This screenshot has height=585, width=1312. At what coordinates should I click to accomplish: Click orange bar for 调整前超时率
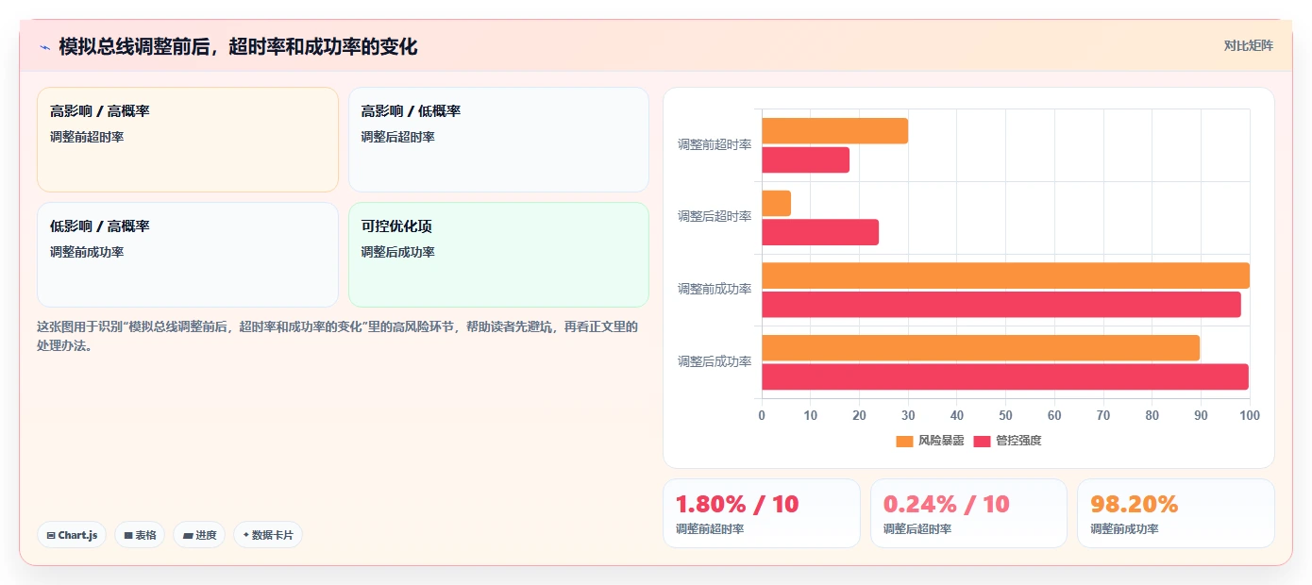[x=834, y=131]
